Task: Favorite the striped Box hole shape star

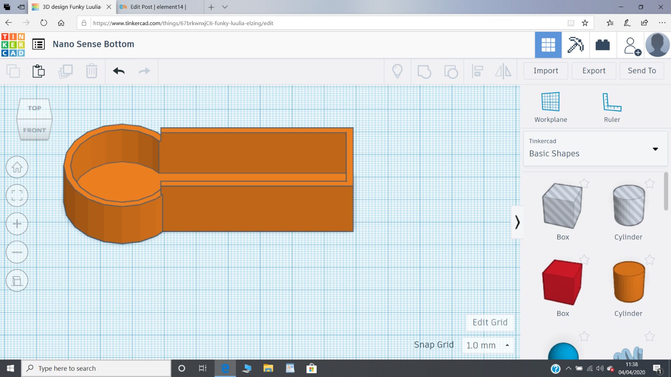Action: [584, 183]
